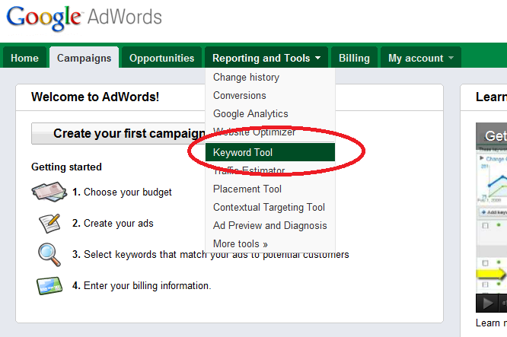Viewport: 507px width, 337px height.
Task: Open Ad Preview and Diagnosis
Action: click(270, 225)
